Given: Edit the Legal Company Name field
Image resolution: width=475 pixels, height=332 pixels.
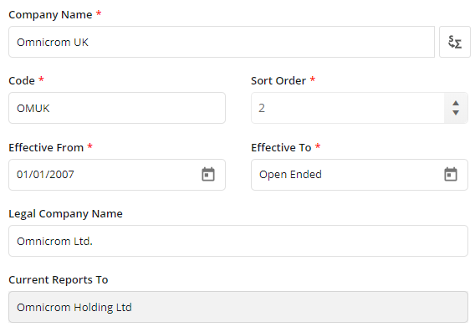Looking at the screenshot, I should point(238,241).
